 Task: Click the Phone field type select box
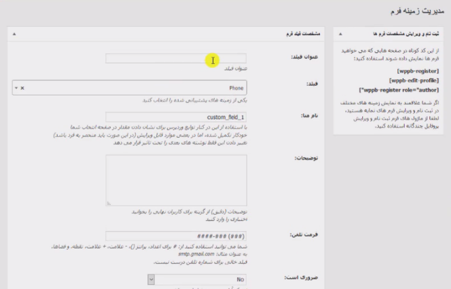point(129,88)
